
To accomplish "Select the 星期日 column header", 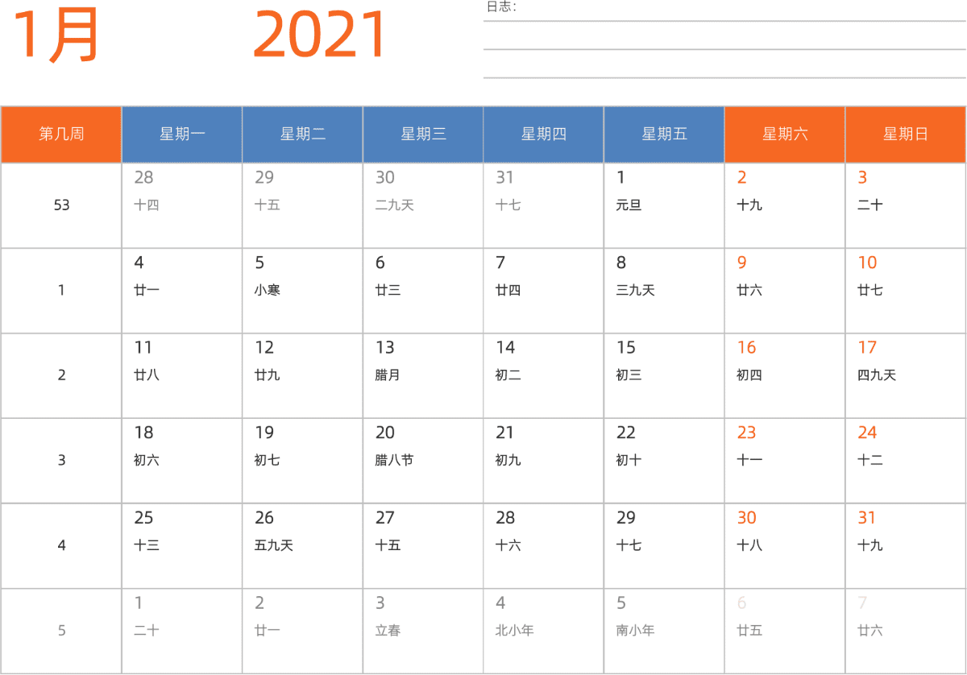I will coord(906,135).
